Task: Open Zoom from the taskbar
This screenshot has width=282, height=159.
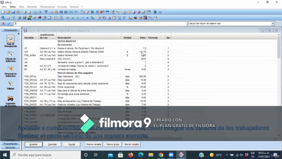Action: (171, 155)
